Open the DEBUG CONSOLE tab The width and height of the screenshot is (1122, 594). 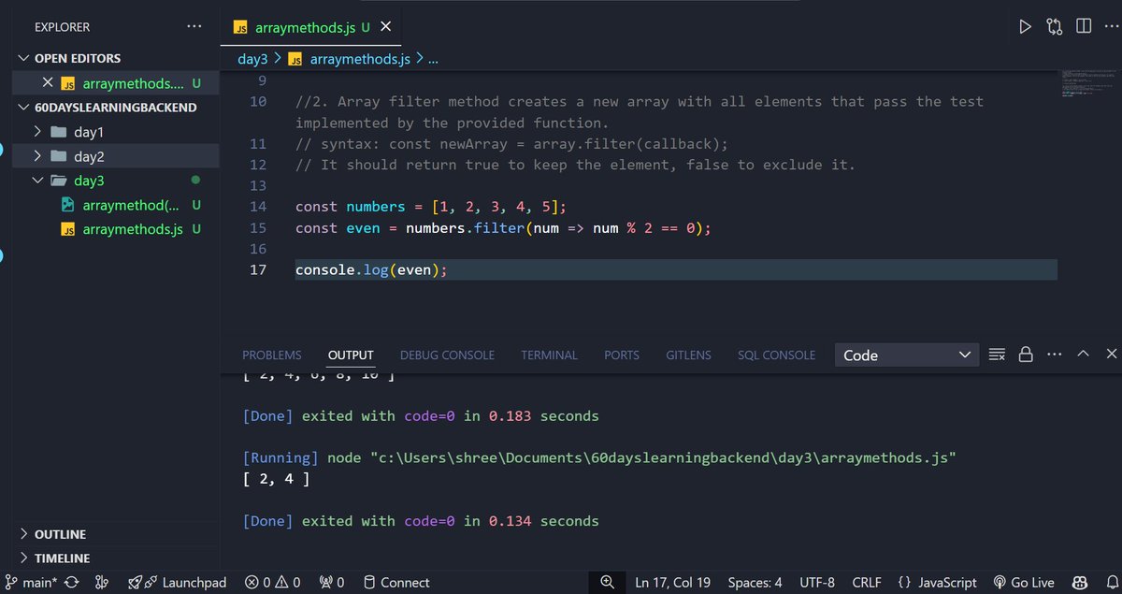coord(447,355)
